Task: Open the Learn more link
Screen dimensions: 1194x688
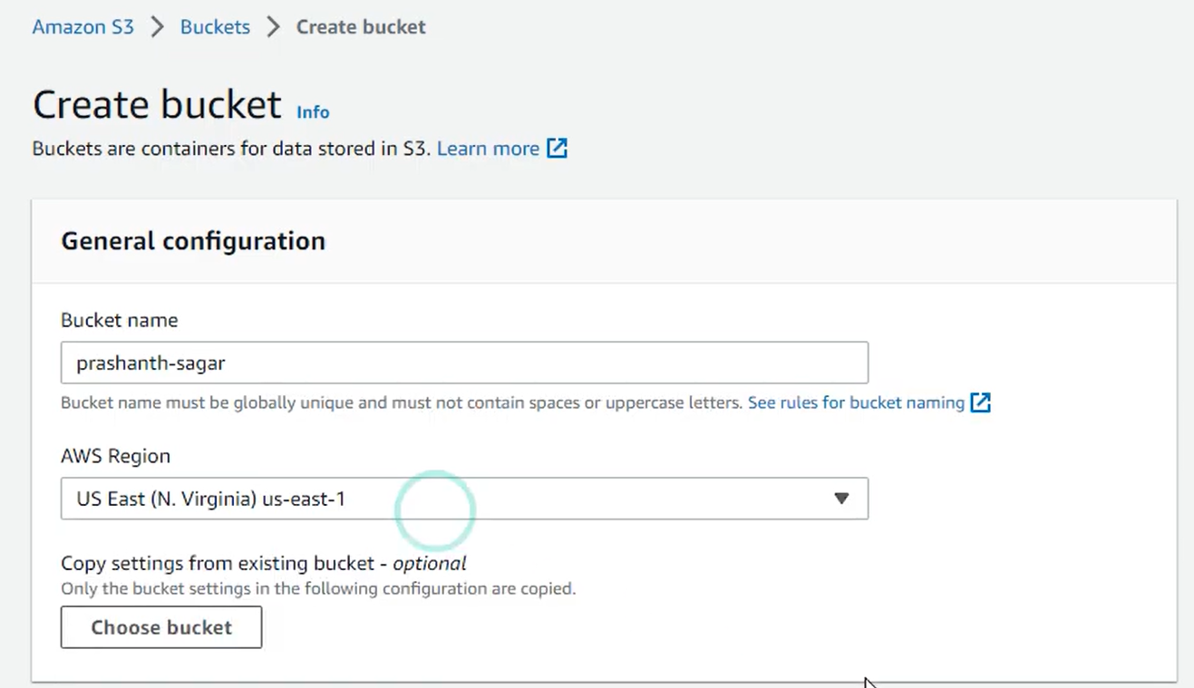Action: tap(488, 149)
